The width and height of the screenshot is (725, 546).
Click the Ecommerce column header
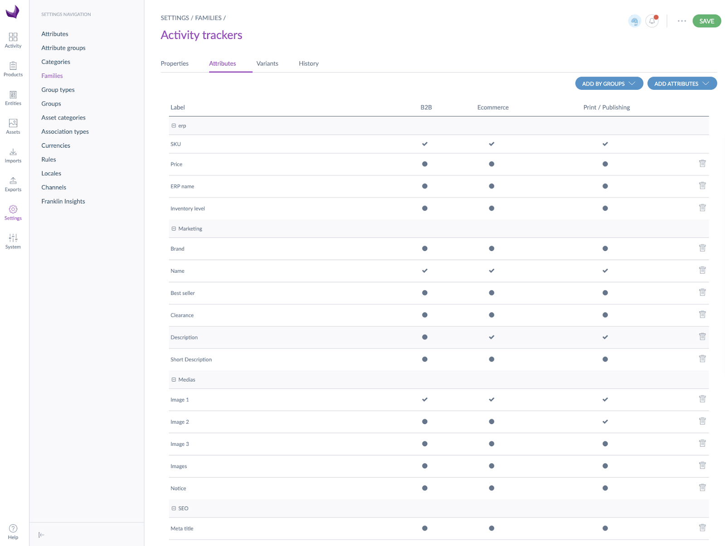point(493,107)
